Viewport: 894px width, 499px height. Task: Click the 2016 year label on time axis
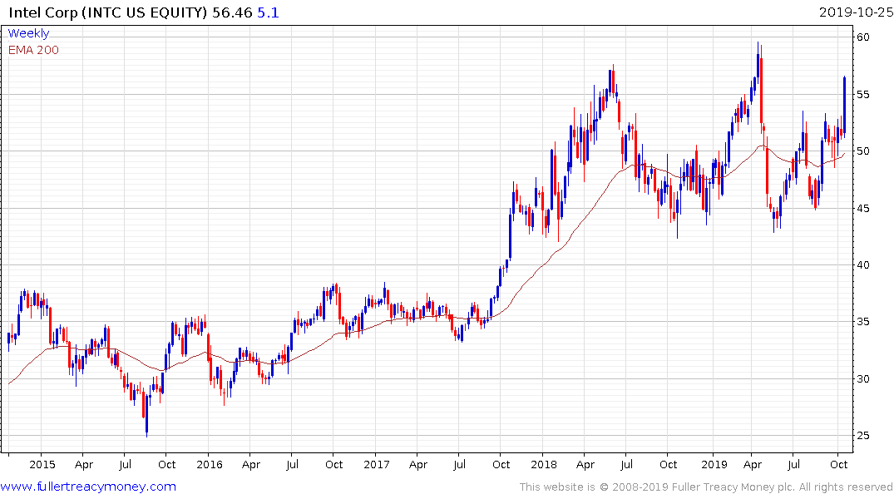(x=210, y=464)
